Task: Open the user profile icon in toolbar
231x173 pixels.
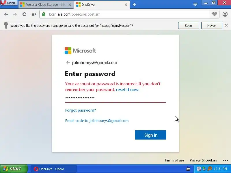Action: coord(225,14)
